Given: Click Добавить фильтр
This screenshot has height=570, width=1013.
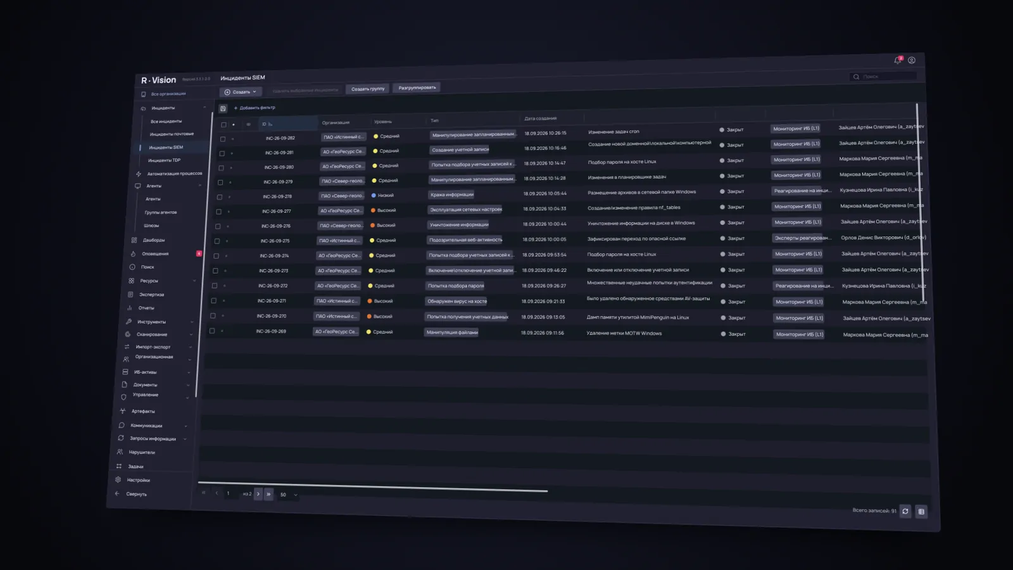Looking at the screenshot, I should click(255, 108).
